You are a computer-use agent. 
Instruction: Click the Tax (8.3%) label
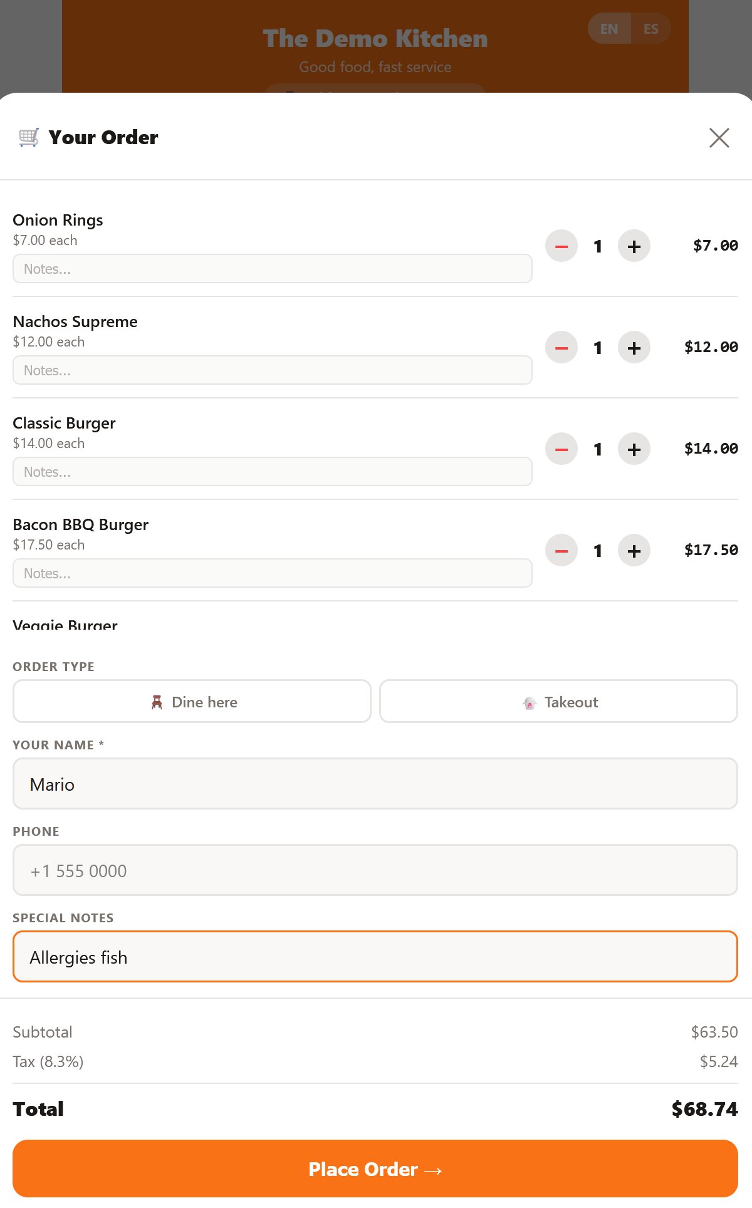tap(48, 1061)
